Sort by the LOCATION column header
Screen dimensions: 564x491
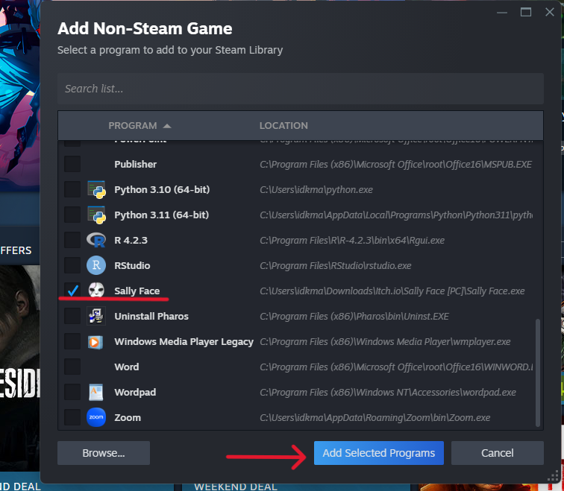coord(283,126)
